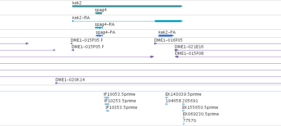This screenshot has height=126, width=281.
Task: Select the IP10253.5prime EST feature
Action: coord(107,104)
